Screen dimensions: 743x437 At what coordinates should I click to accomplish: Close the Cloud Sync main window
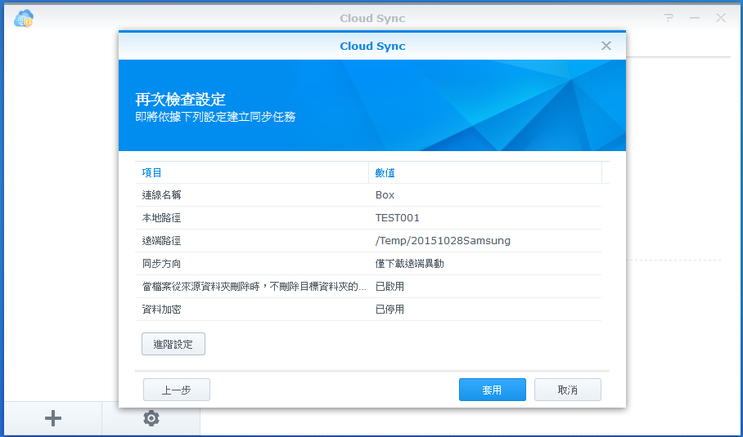[x=721, y=18]
